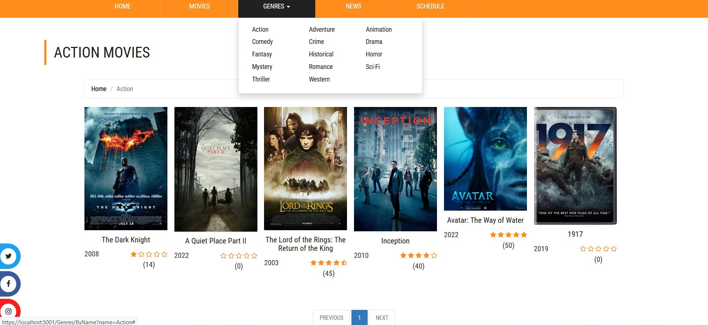
Task: Click the first star under The Dark Knight
Action: tap(133, 254)
